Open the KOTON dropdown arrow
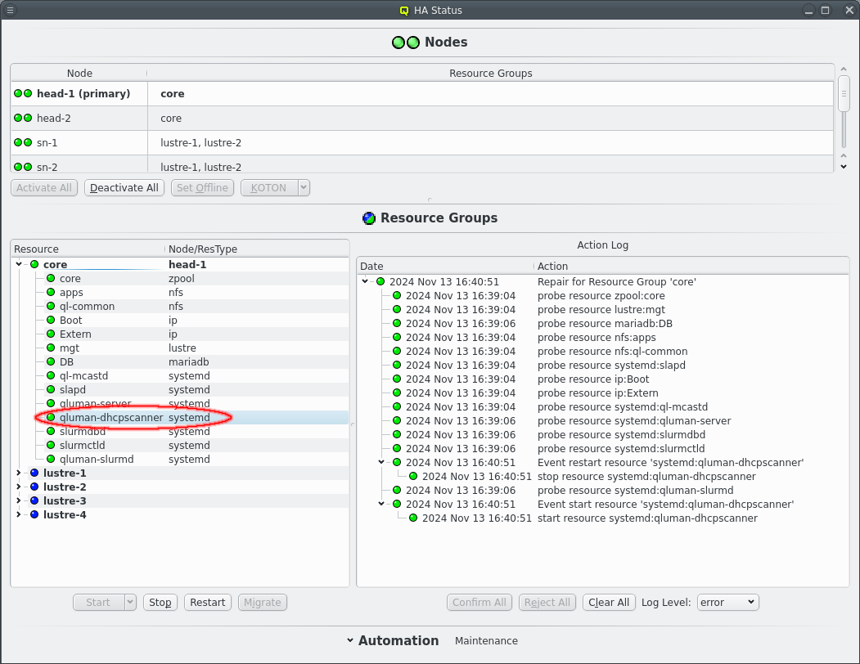 click(x=304, y=187)
